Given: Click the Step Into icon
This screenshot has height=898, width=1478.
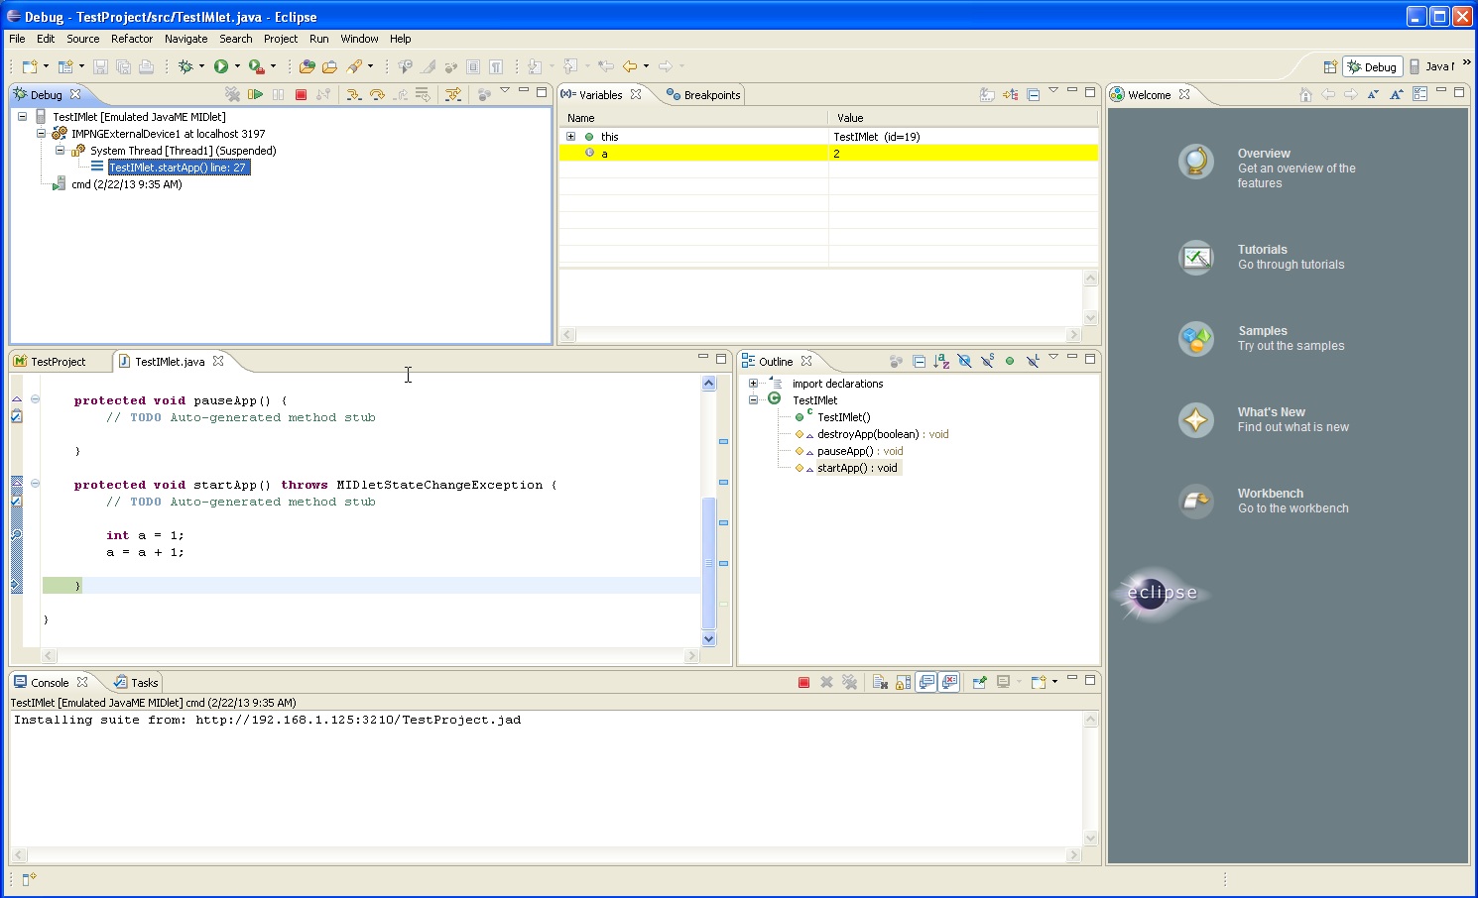Looking at the screenshot, I should (x=353, y=95).
